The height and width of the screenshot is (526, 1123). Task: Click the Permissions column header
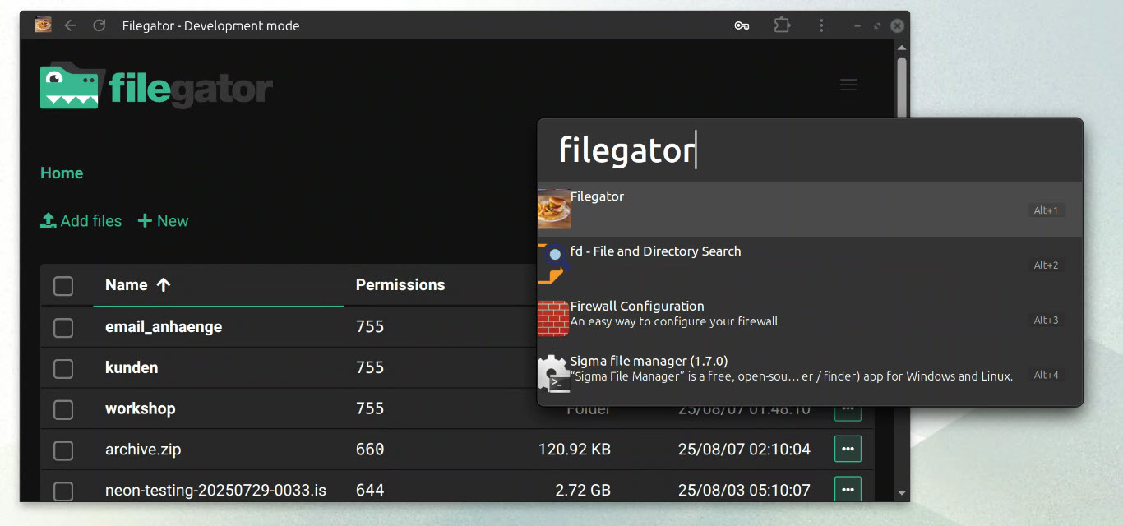[x=400, y=285]
